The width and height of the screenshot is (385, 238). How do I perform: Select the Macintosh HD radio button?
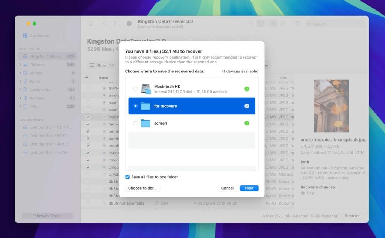[x=135, y=89]
